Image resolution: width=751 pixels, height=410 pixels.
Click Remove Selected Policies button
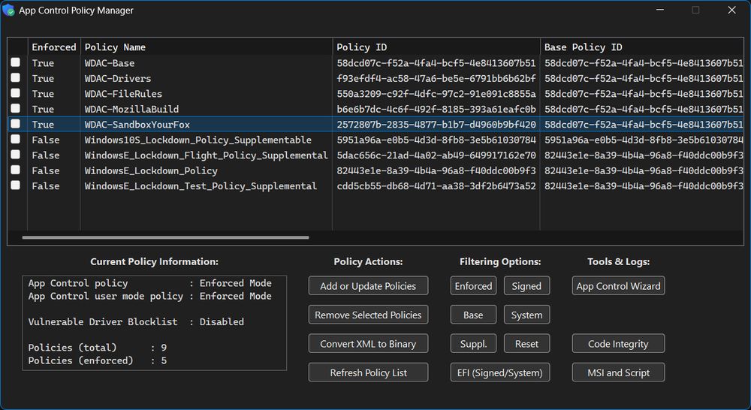(x=368, y=315)
